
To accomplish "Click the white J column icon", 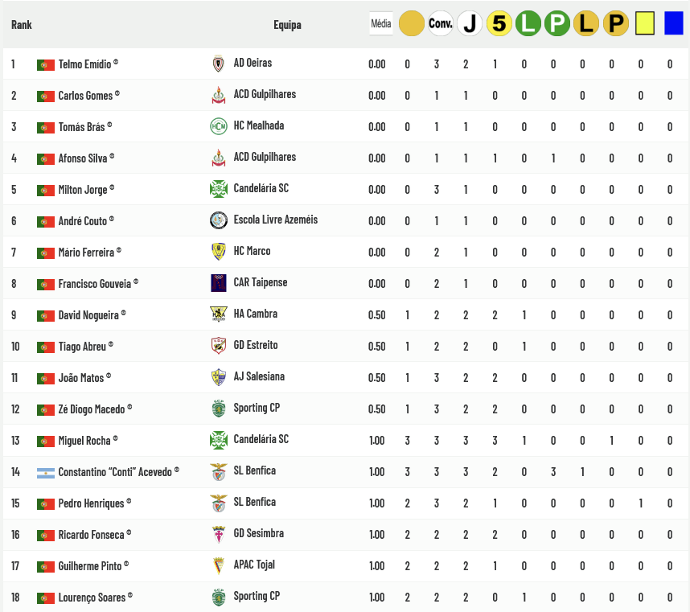I will [x=470, y=24].
